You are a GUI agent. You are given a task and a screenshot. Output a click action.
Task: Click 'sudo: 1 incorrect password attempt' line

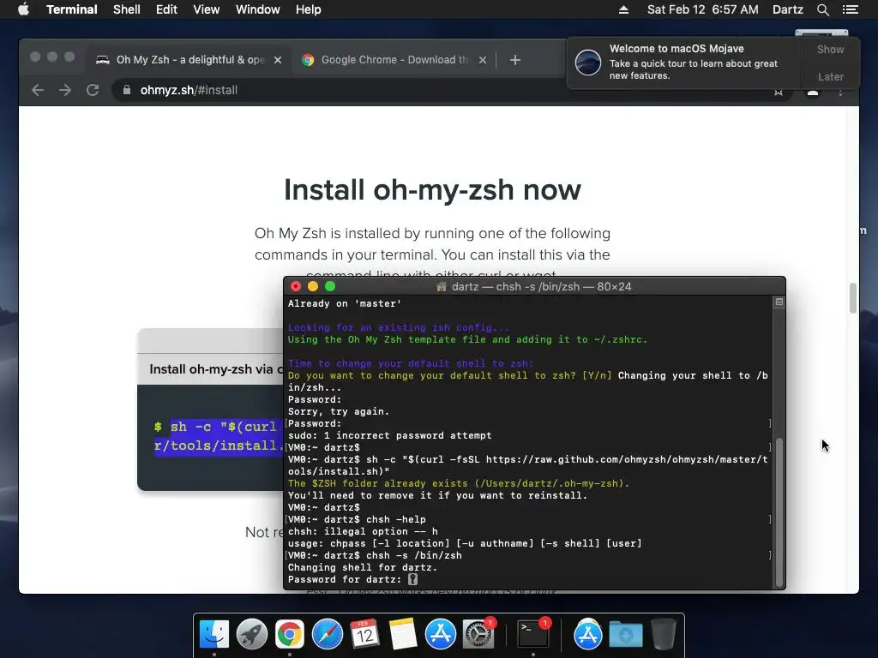point(390,436)
